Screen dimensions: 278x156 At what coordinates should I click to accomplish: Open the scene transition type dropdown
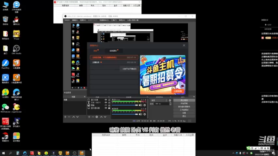click(x=159, y=100)
